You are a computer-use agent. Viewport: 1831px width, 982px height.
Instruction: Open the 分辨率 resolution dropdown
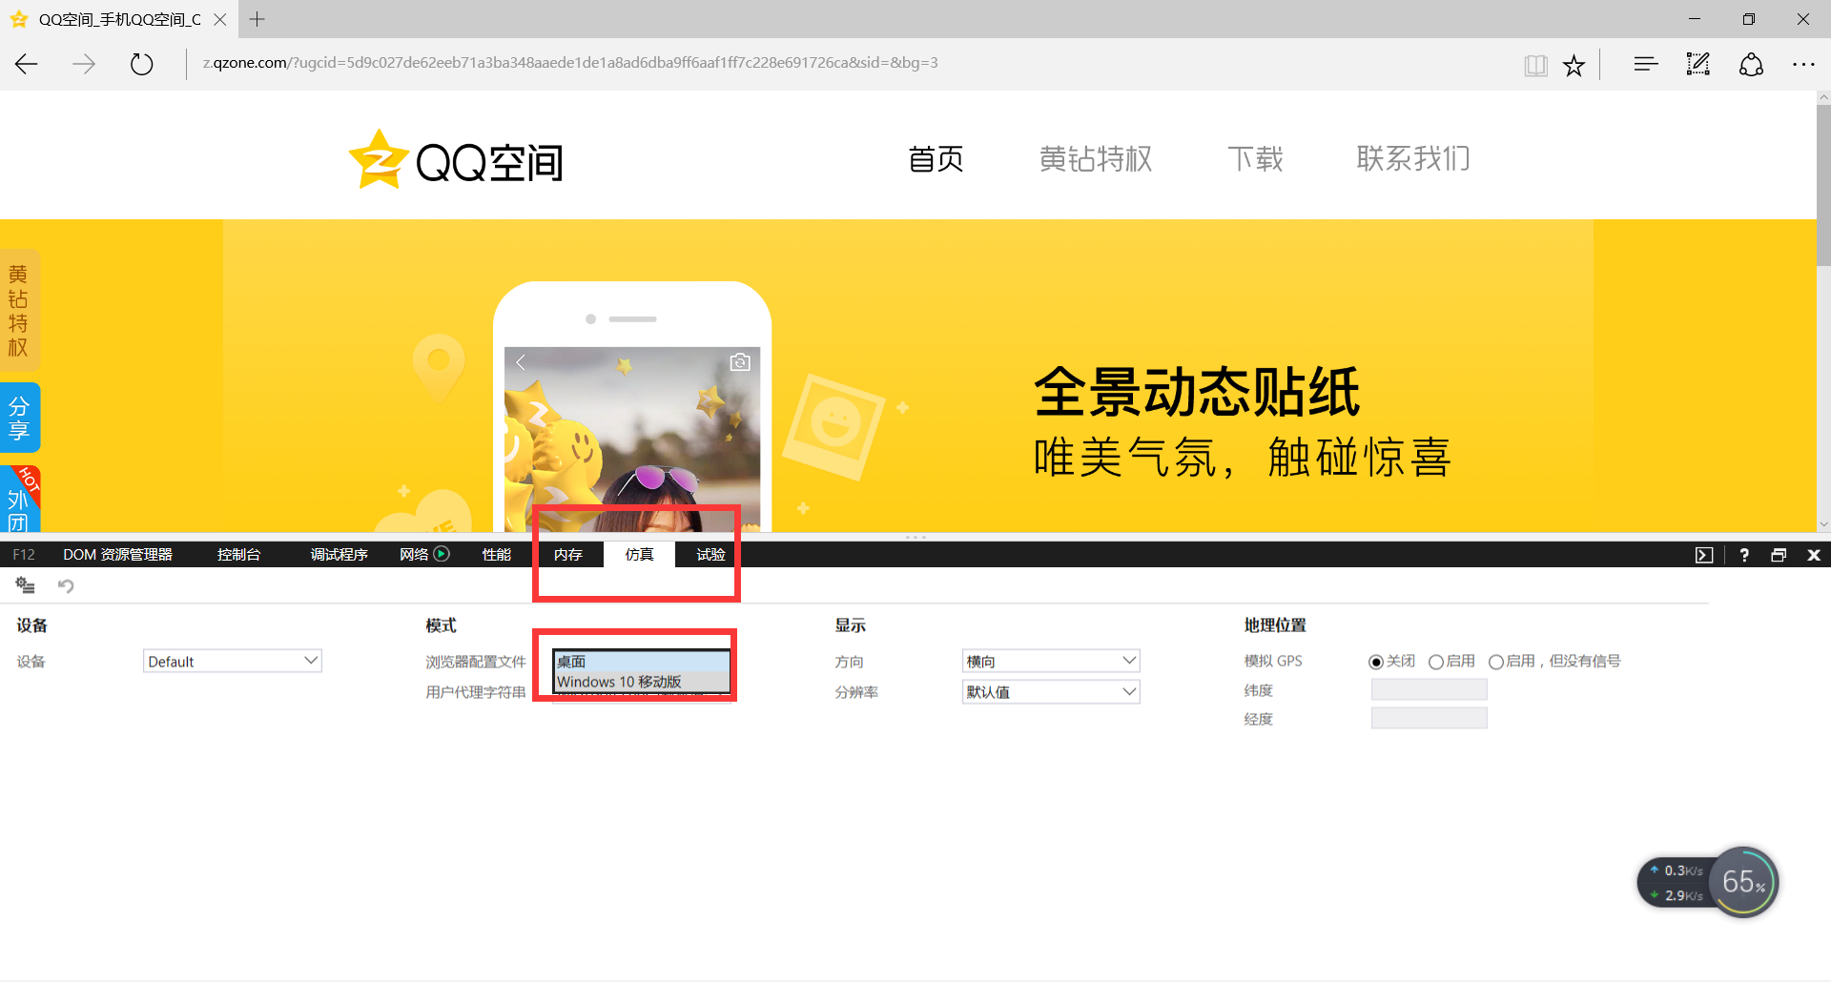point(1050,691)
